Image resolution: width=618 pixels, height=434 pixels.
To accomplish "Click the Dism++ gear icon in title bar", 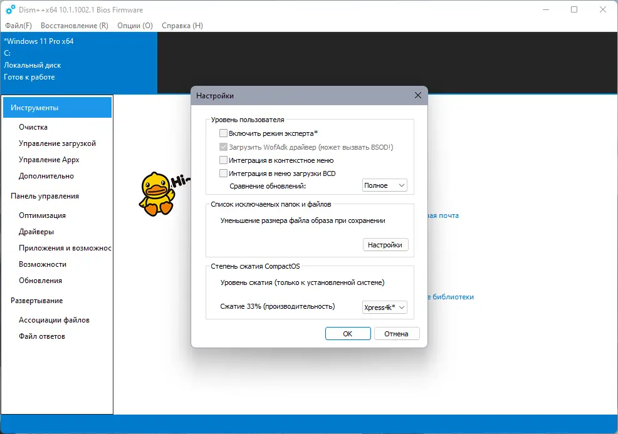I will point(10,9).
